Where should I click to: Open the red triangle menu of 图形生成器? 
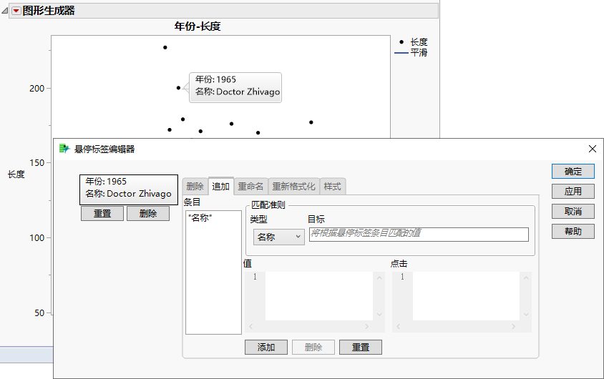[16, 11]
